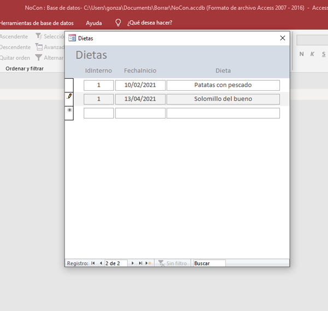
Task: Open Herramientas de base de datos tab
Action: tap(36, 23)
